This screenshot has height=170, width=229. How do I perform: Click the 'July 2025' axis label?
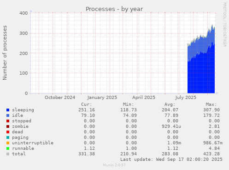pos(186,98)
